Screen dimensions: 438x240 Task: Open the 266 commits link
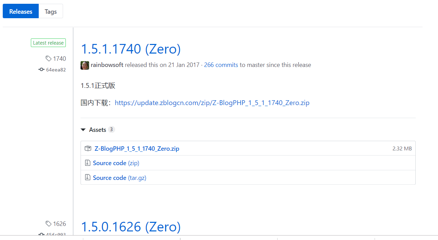tap(221, 65)
